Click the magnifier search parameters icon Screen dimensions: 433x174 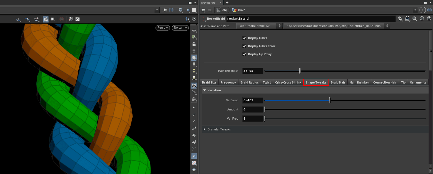(x=415, y=19)
